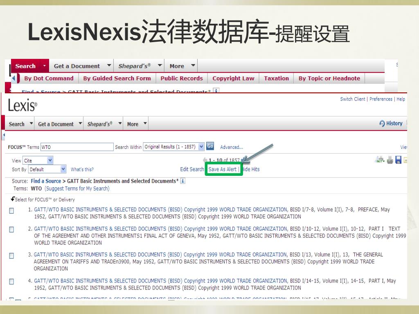
Task: Click the Print printer icon
Action: click(390, 160)
